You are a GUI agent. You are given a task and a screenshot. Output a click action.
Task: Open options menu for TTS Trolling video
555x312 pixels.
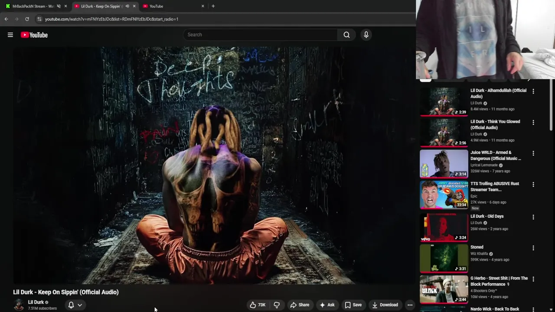533,185
